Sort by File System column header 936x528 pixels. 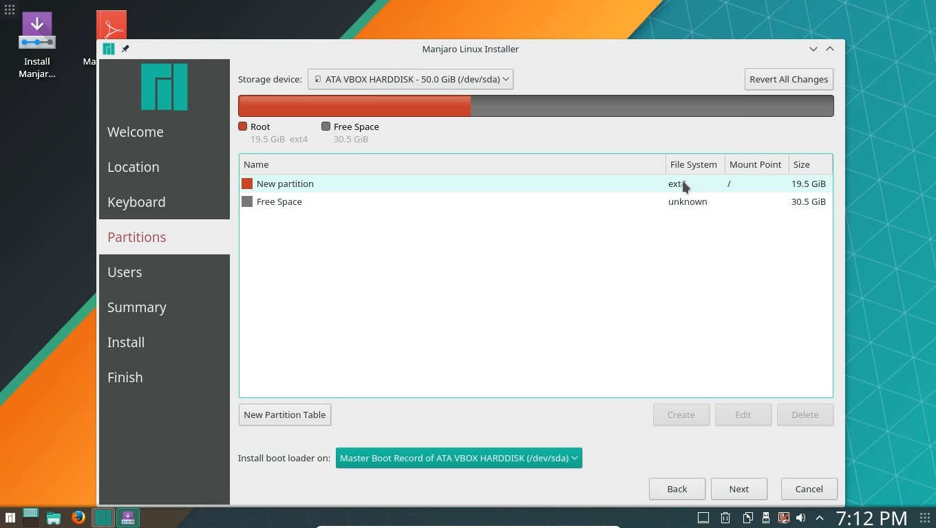click(x=695, y=164)
